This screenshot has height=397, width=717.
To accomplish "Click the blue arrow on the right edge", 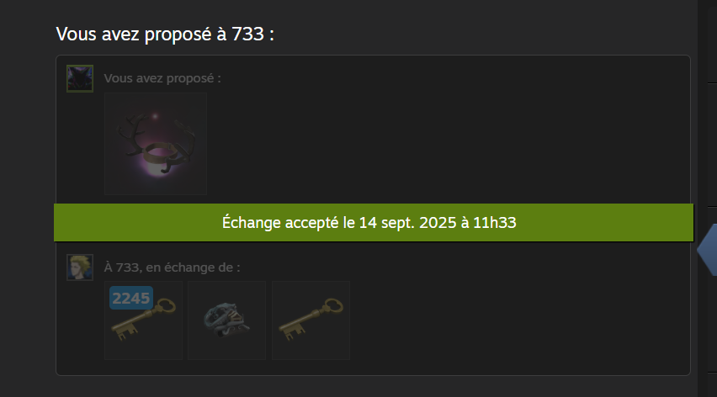I will [708, 250].
